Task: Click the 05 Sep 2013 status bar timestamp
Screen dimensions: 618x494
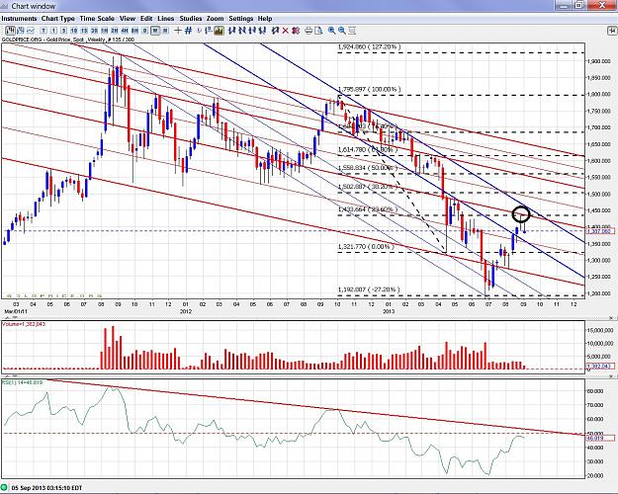Action: tap(46, 488)
